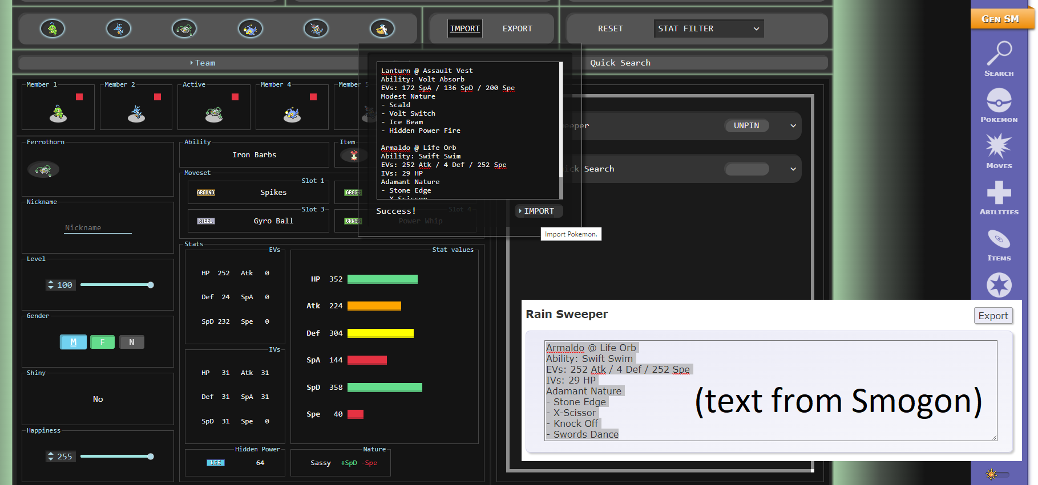Click the Smogon Rain Sweeper export text box
This screenshot has width=1038, height=485.
[770, 390]
